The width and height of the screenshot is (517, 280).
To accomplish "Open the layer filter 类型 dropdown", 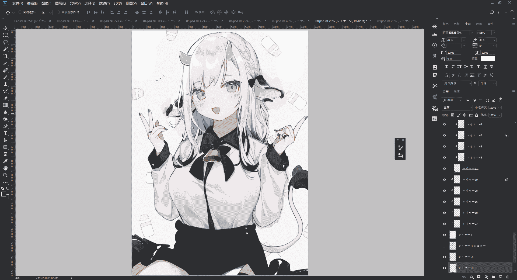I will click(452, 100).
